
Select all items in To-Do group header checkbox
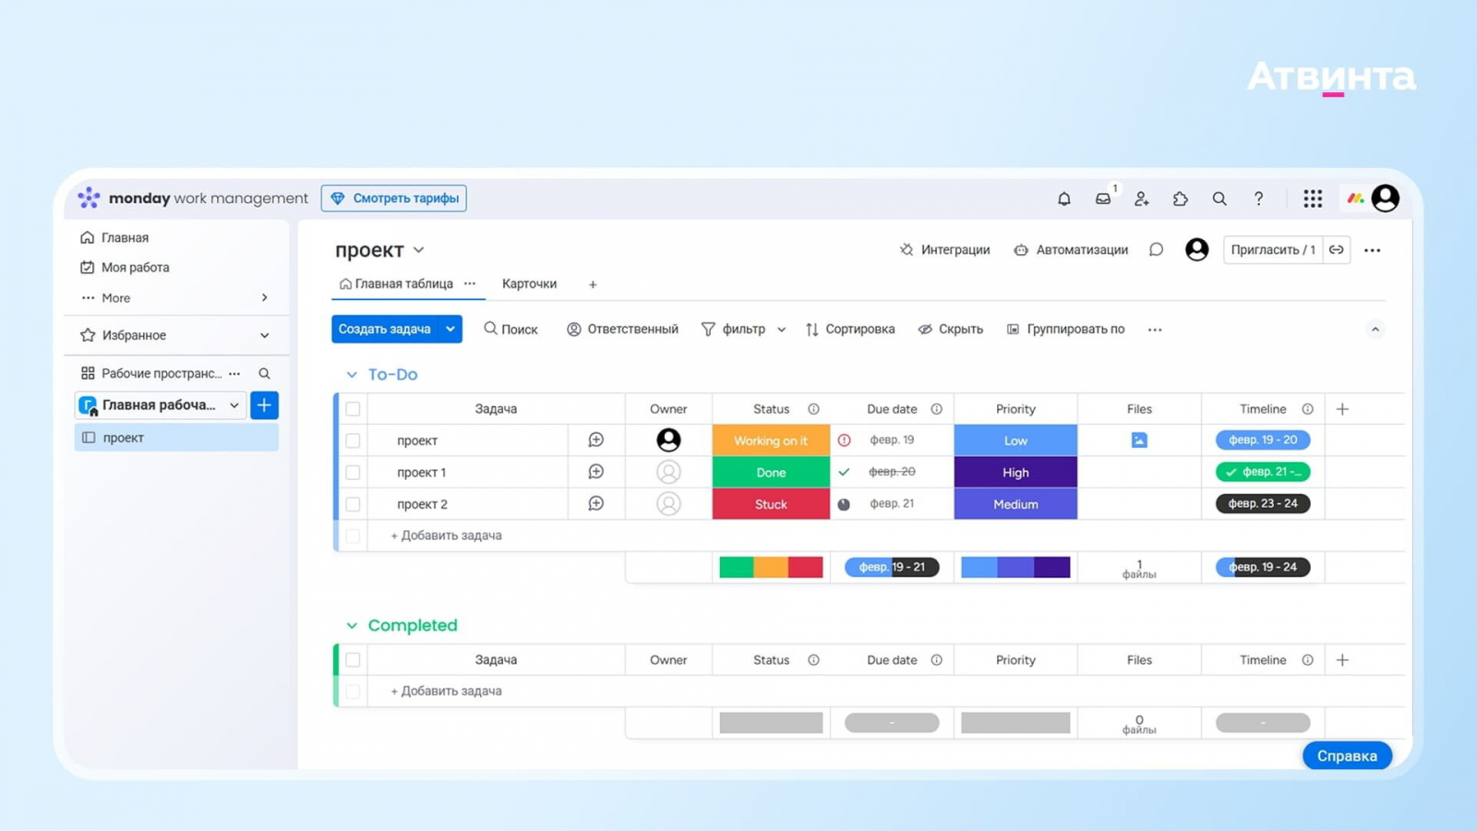pos(353,409)
